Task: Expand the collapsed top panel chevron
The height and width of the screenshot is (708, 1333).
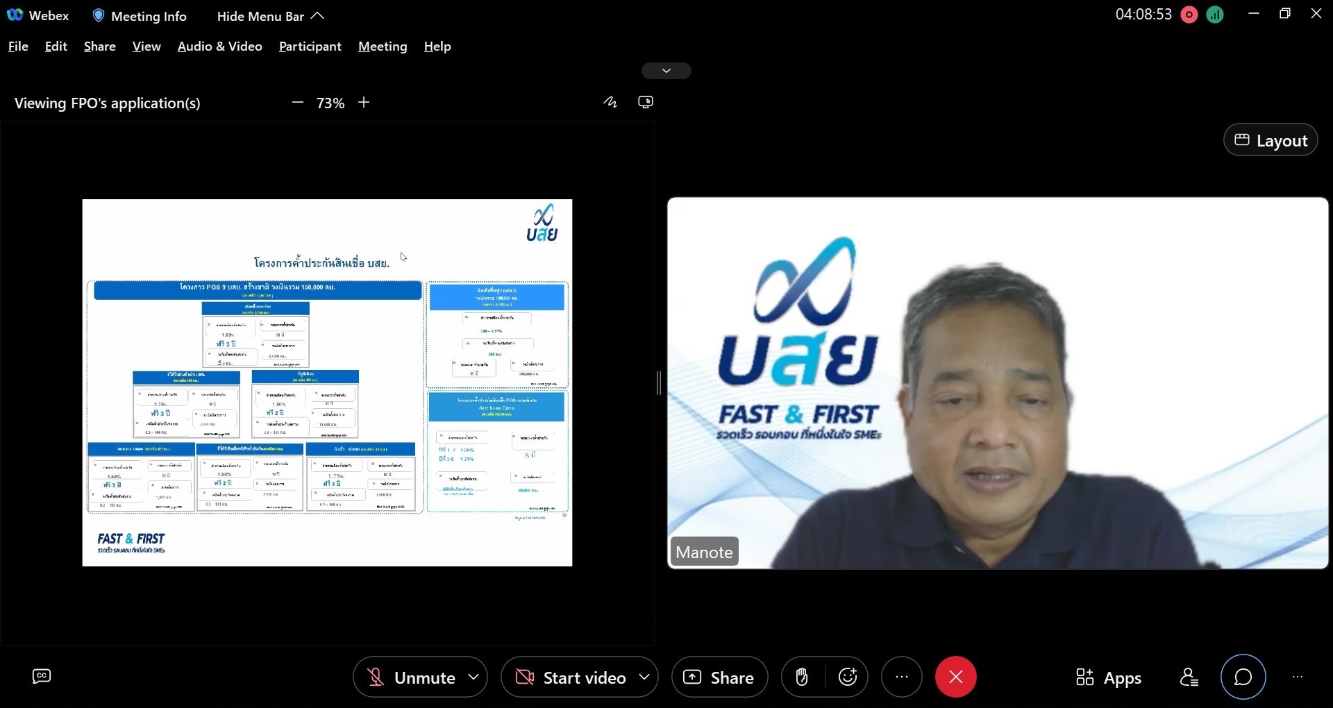Action: (666, 71)
